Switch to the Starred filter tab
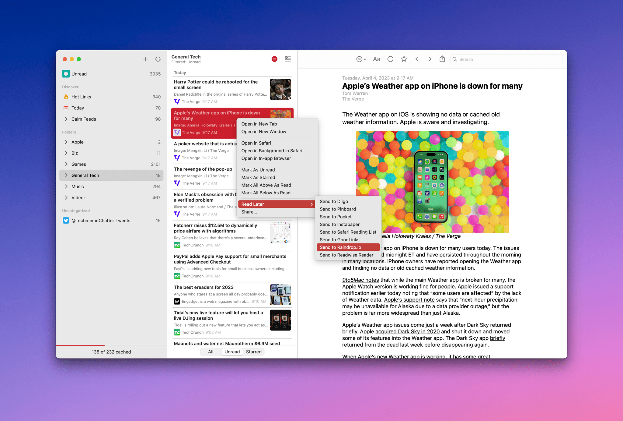 254,352
